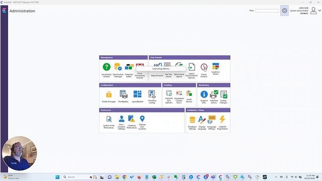Click the Batch Event Import label

[179, 75]
